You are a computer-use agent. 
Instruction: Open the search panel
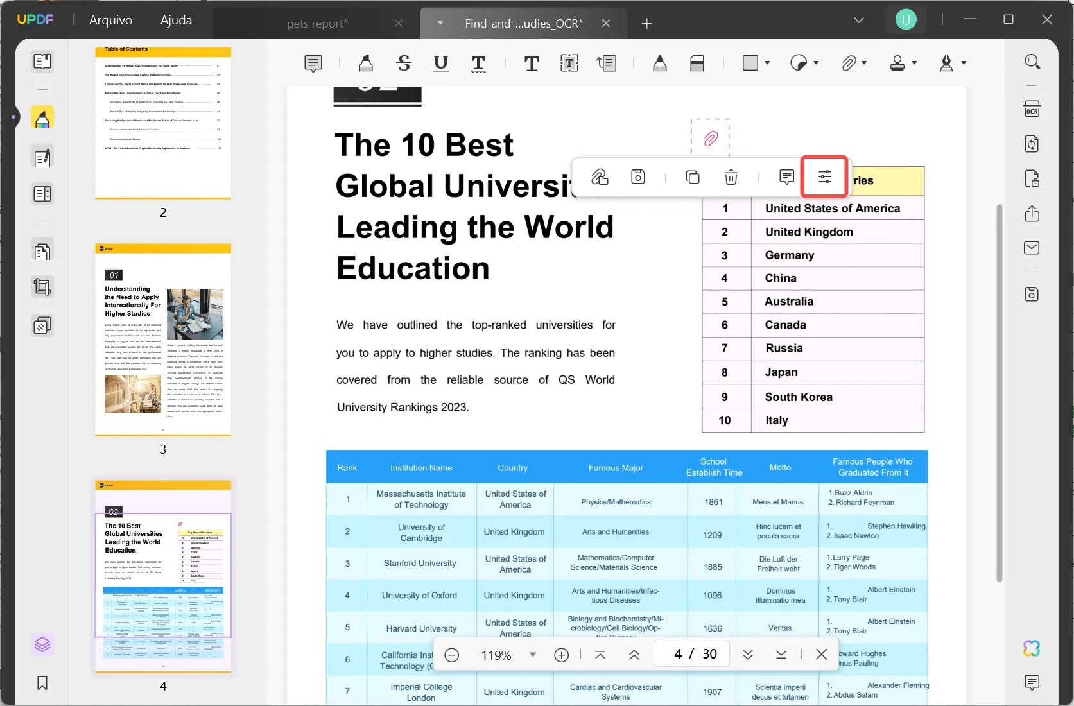click(x=1032, y=62)
